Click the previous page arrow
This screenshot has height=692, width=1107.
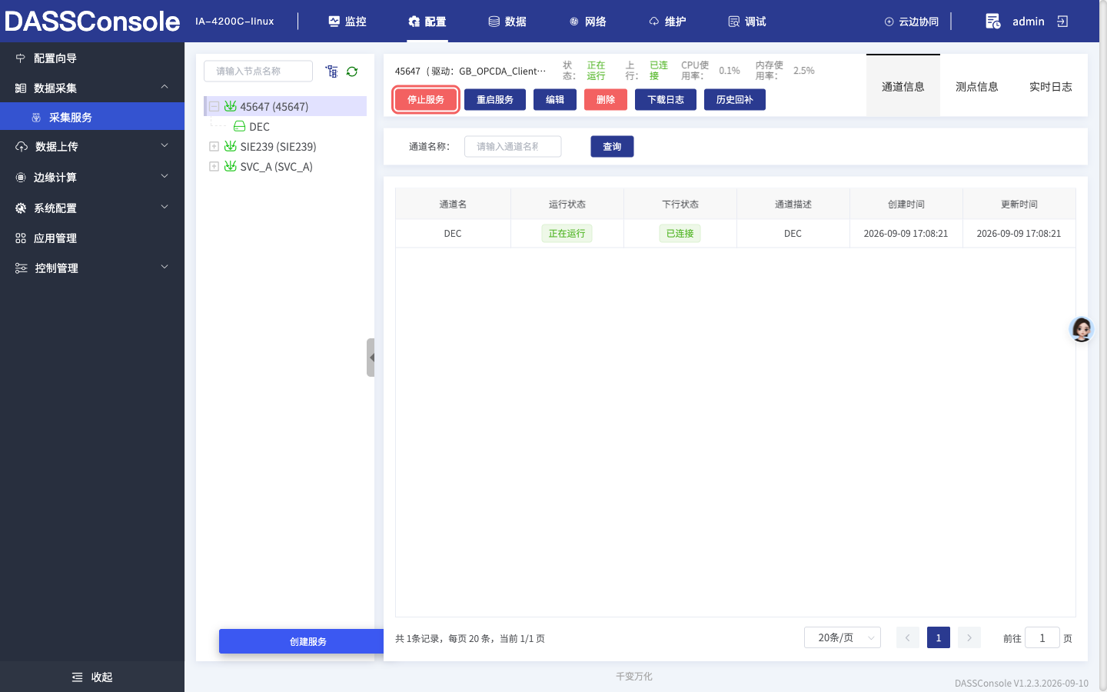[908, 637]
